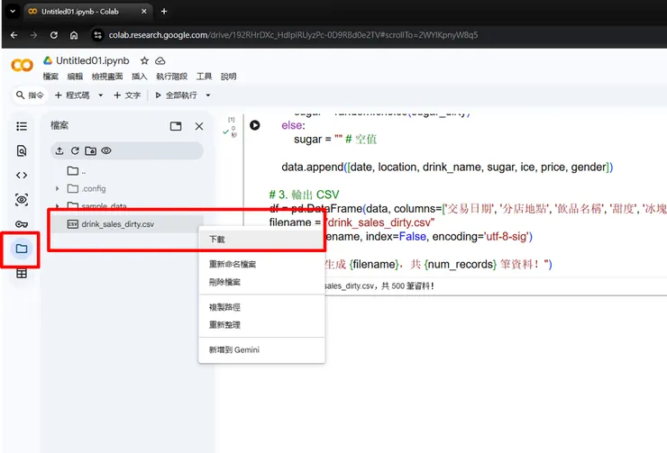Click the browser address bar URL
The width and height of the screenshot is (667, 453).
pos(293,35)
